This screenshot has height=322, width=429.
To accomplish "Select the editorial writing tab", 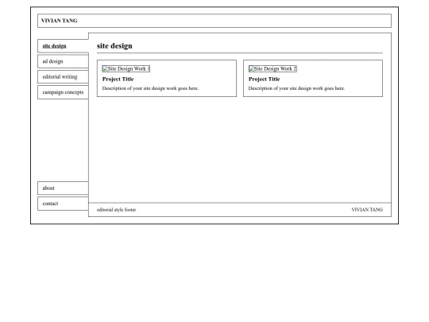I will click(x=64, y=76).
